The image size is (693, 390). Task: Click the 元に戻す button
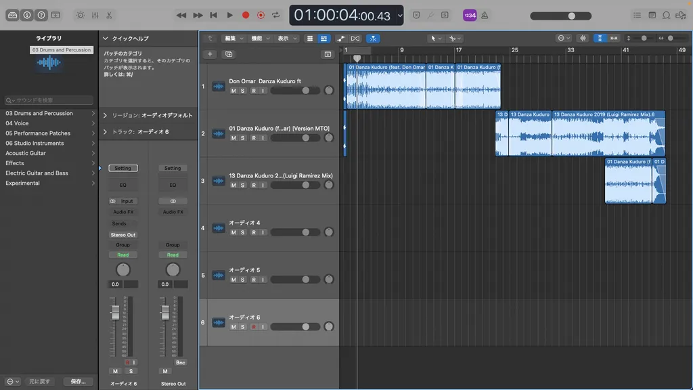(x=39, y=381)
